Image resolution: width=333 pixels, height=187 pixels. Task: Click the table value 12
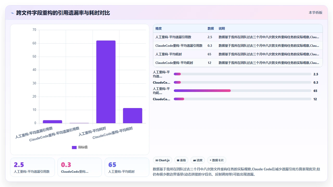209,63
